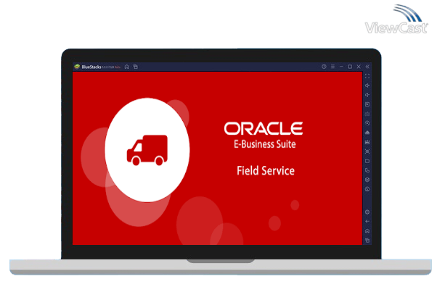Screen dimensions: 437x300
Task: Click the red delivery truck logo
Action: [x=147, y=150]
